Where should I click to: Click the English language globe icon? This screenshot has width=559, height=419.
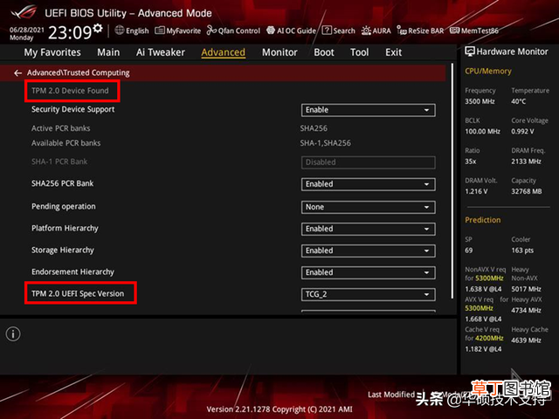click(x=120, y=31)
